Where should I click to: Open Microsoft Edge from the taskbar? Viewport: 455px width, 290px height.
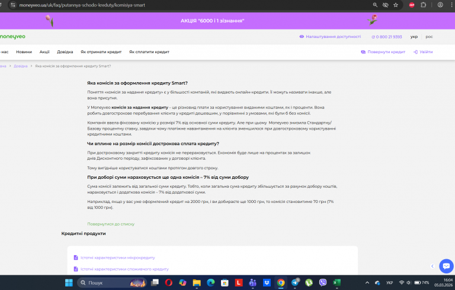pos(211,283)
